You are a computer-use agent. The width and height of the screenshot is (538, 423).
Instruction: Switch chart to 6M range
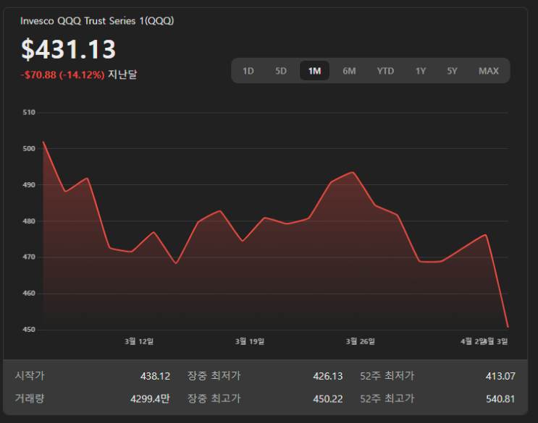pyautogui.click(x=349, y=71)
